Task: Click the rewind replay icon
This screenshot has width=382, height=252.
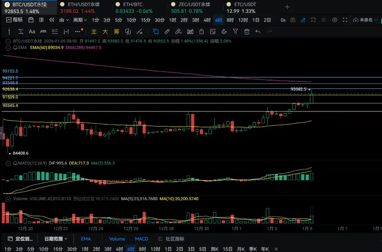Action: [x=52, y=20]
